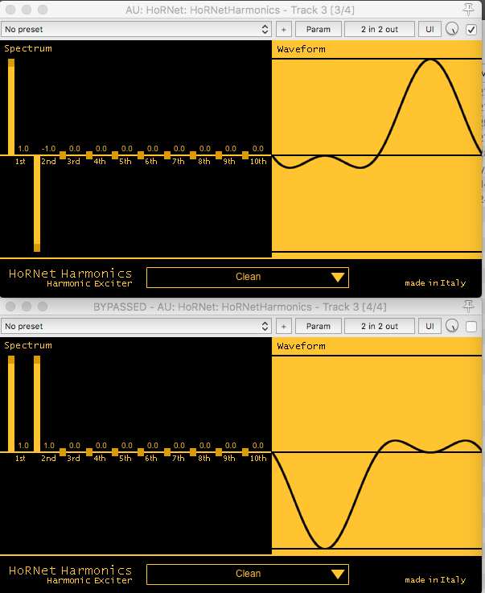
Task: Click 4th harmonic handle in top spectrum
Action: 89,155
